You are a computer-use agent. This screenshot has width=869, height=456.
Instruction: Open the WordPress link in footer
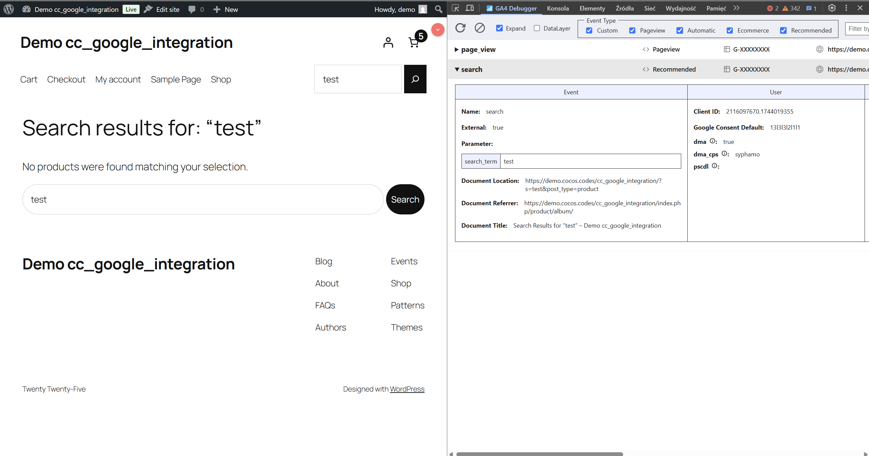coord(407,389)
